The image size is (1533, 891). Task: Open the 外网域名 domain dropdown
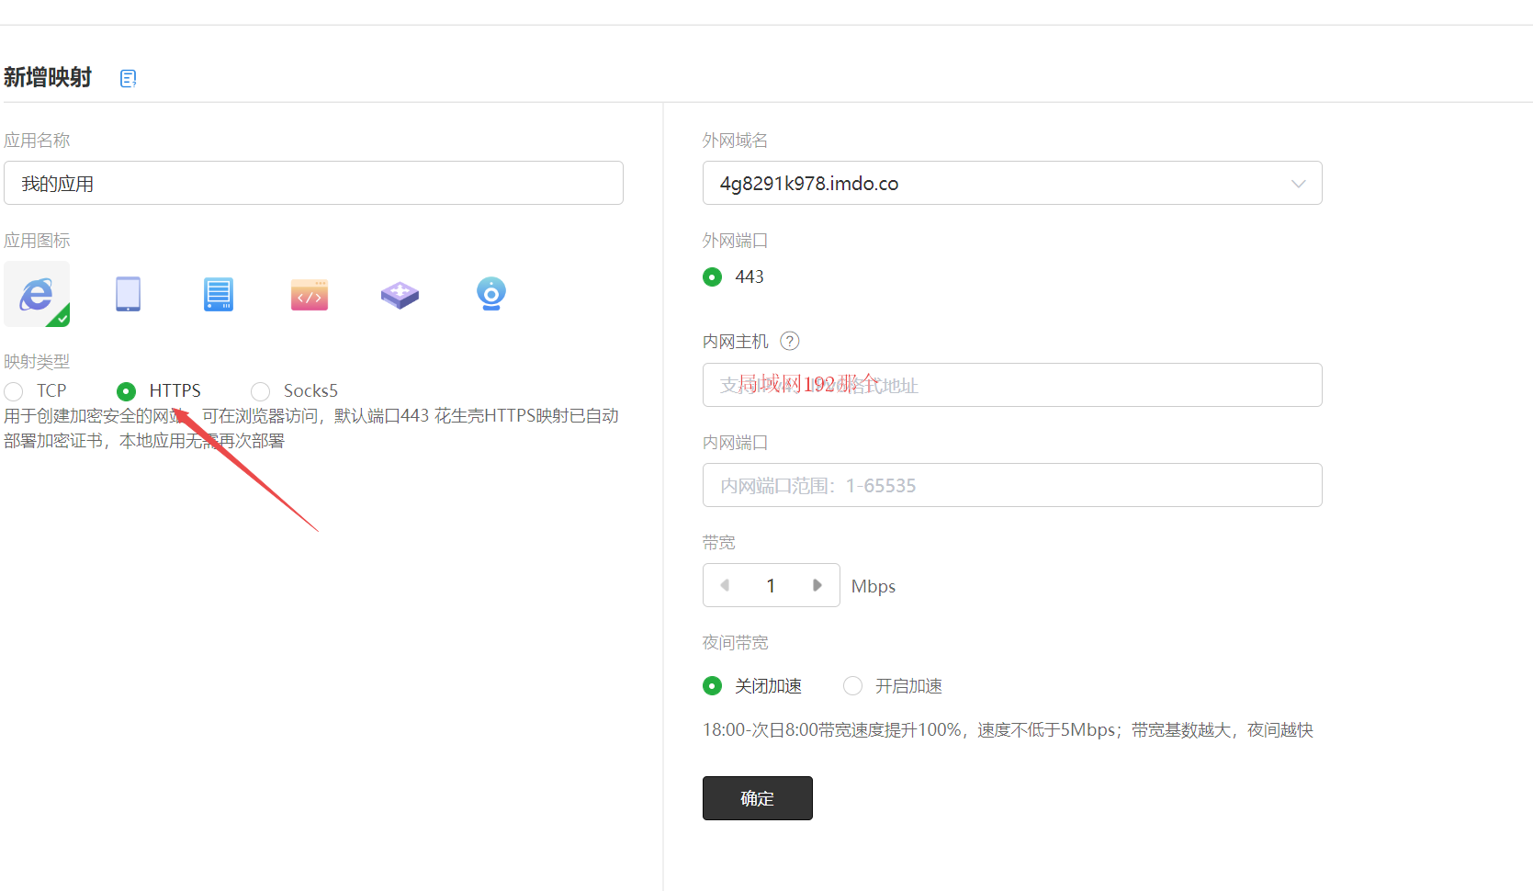1012,183
